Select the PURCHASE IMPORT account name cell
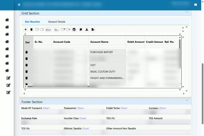The height and width of the screenshot is (136, 204). point(107,52)
